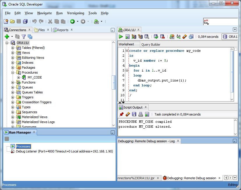Image resolution: width=241 pixels, height=190 pixels.
Task: Click the scroll tabs left arrow button
Action: click(226, 178)
